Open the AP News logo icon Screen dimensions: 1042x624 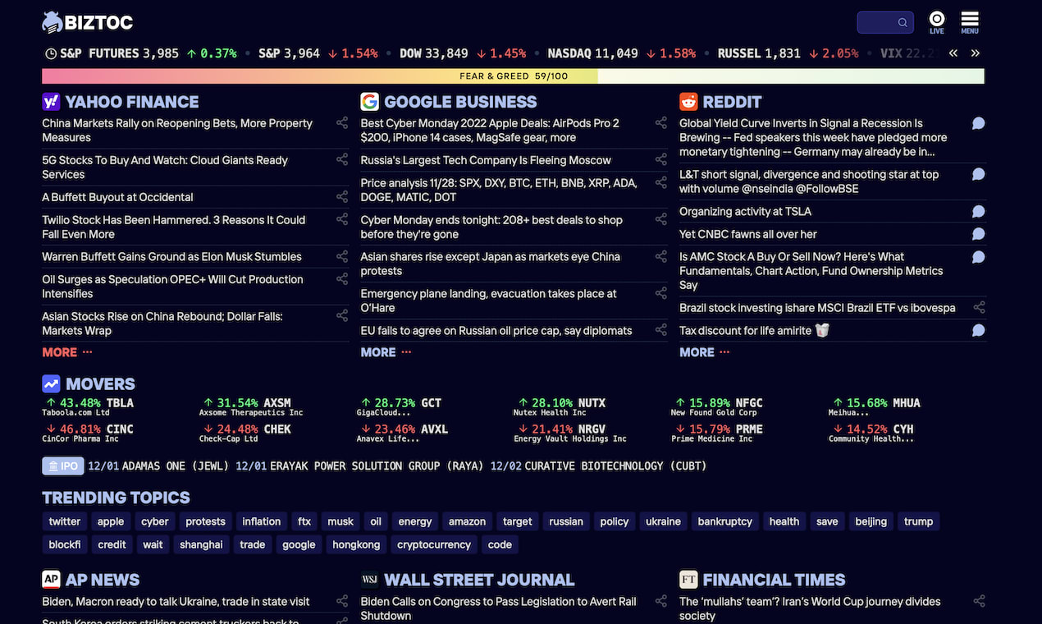click(51, 580)
